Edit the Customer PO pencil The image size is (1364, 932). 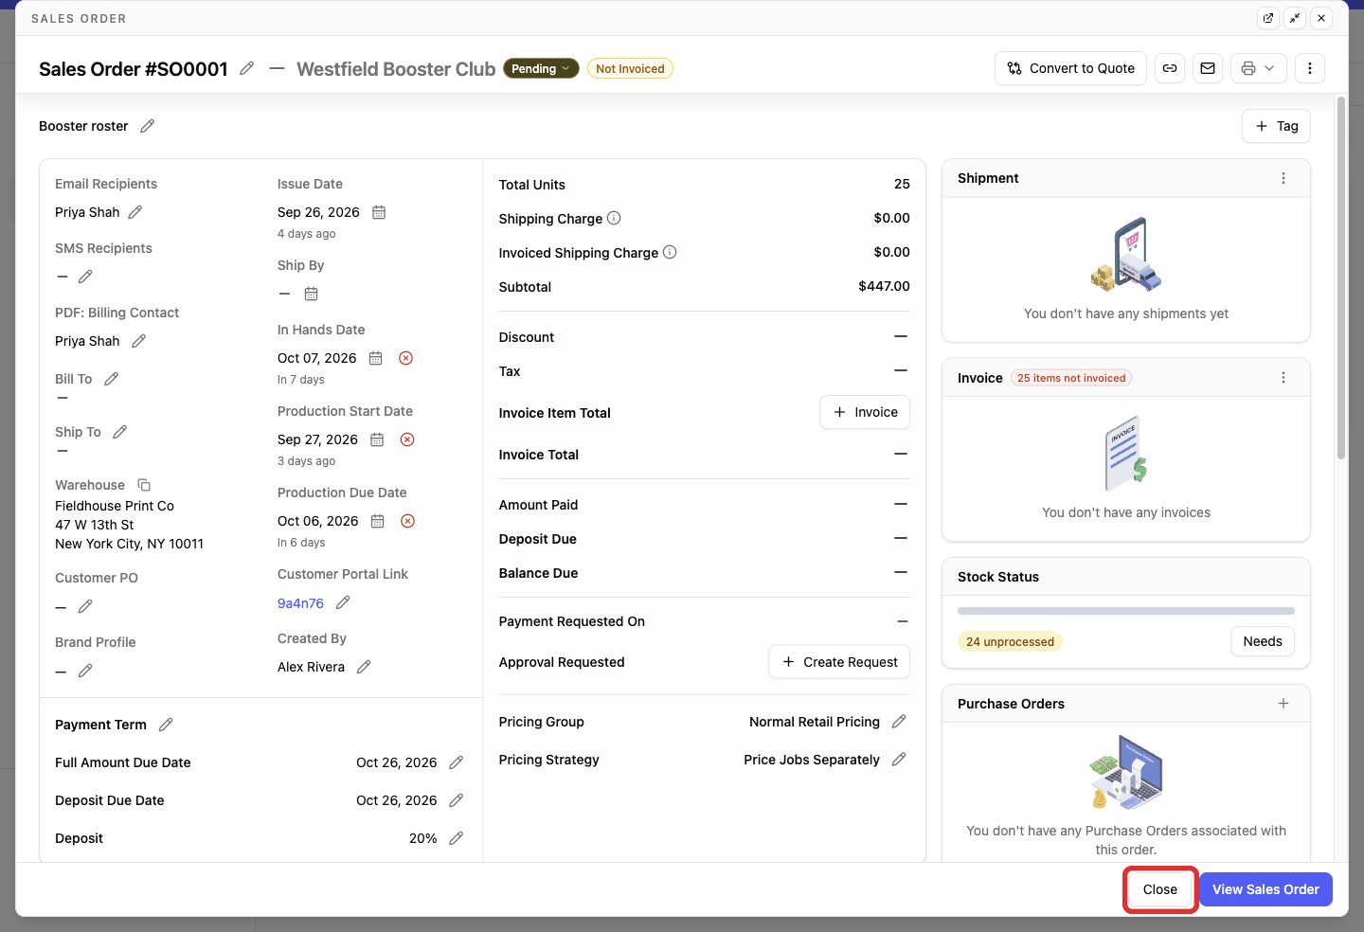pyautogui.click(x=85, y=606)
